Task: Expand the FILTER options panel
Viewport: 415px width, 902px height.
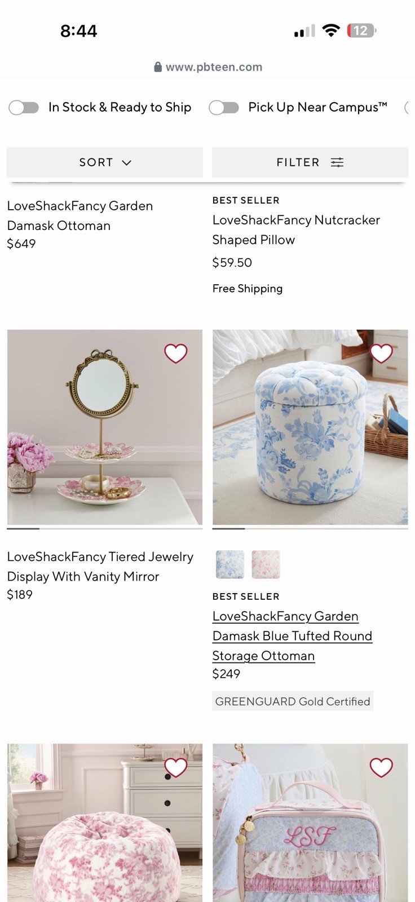Action: pyautogui.click(x=310, y=162)
